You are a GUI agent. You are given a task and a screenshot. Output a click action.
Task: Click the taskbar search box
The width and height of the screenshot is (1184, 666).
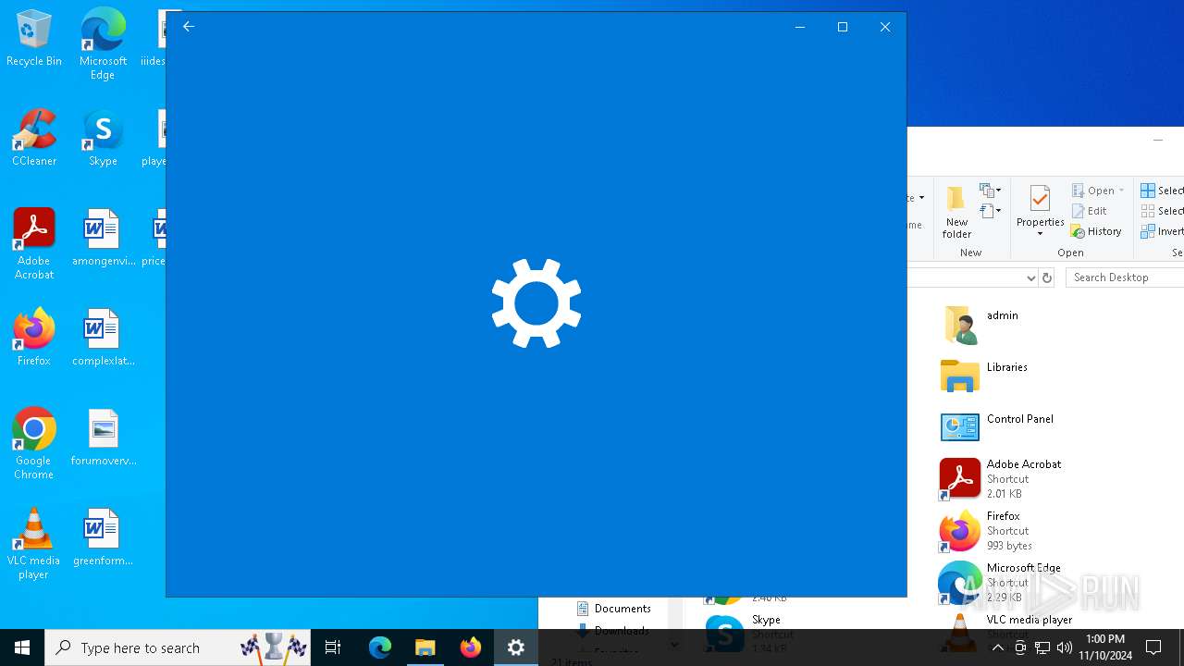coord(178,647)
